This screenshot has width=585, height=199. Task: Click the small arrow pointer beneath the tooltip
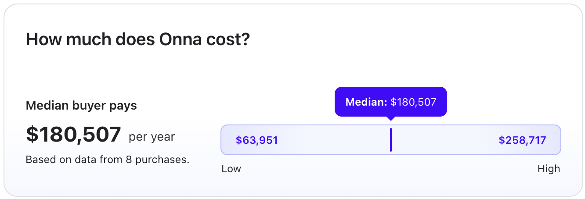[391, 118]
